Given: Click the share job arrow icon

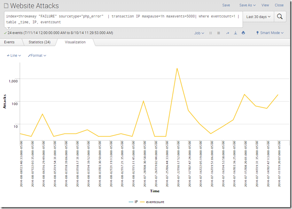Looking at the screenshot, I should (x=227, y=33).
